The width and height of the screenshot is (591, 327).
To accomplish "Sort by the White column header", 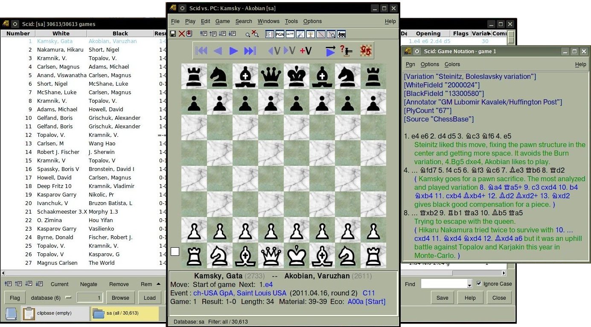I will click(61, 34).
